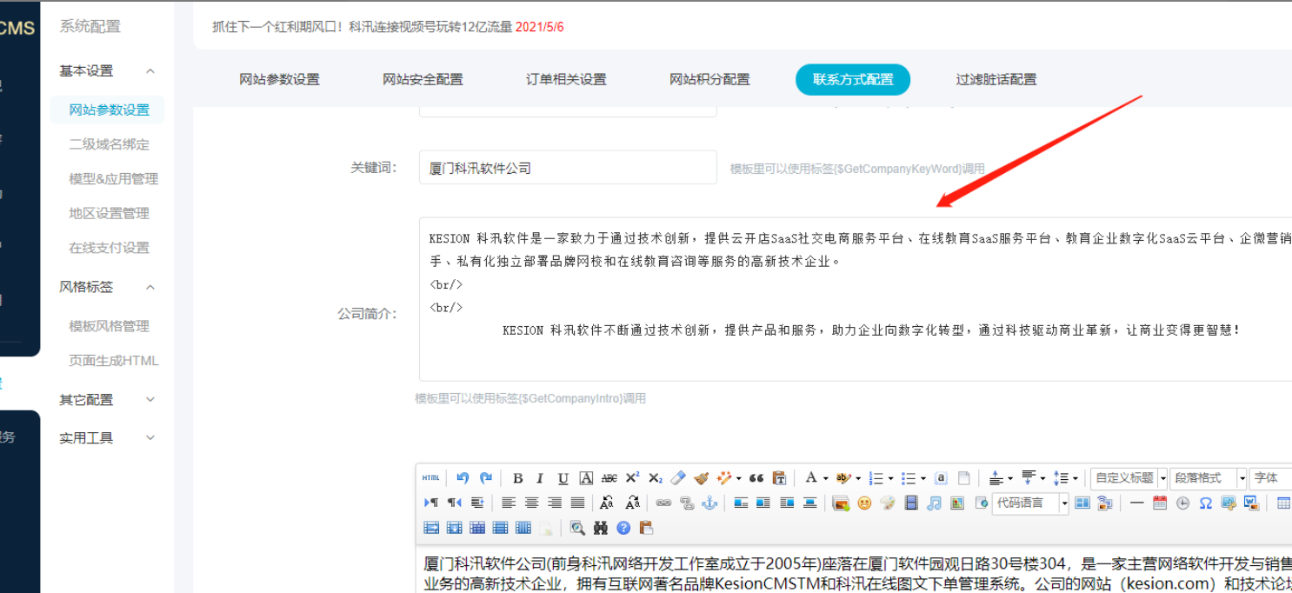The height and width of the screenshot is (593, 1292).
Task: Switch to the 网站安全配置 tab
Action: tap(423, 79)
